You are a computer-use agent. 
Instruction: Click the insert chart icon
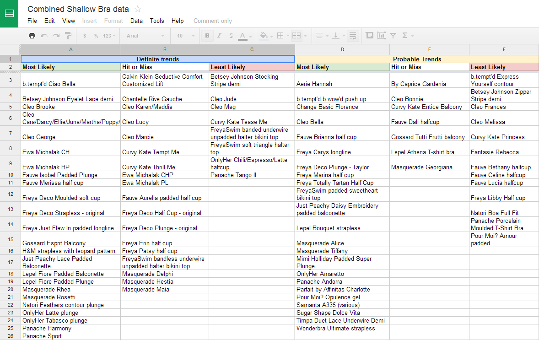pos(381,35)
